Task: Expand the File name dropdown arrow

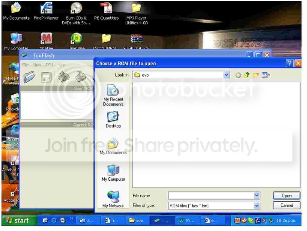Action: (x=257, y=196)
